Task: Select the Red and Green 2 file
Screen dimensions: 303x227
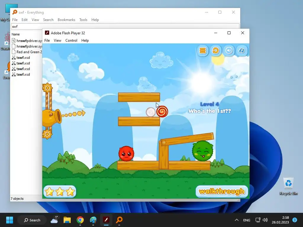Action: click(27, 52)
